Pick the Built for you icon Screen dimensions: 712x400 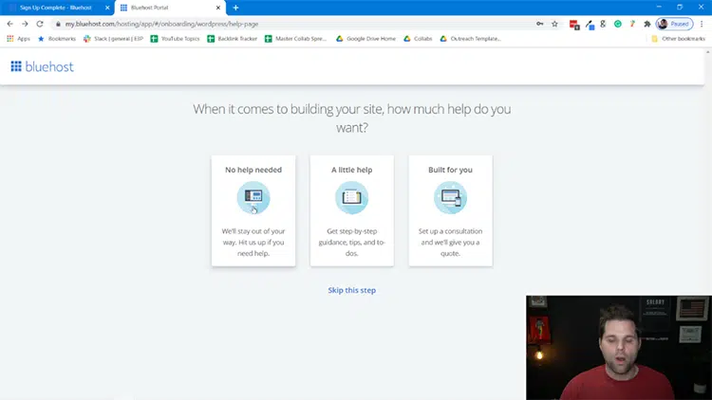click(x=450, y=197)
